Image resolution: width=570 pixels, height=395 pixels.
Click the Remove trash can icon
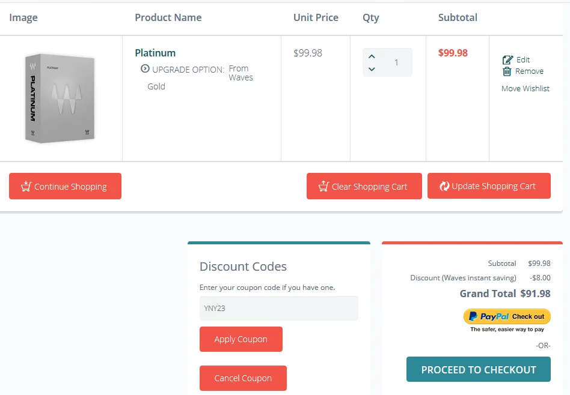coord(507,71)
